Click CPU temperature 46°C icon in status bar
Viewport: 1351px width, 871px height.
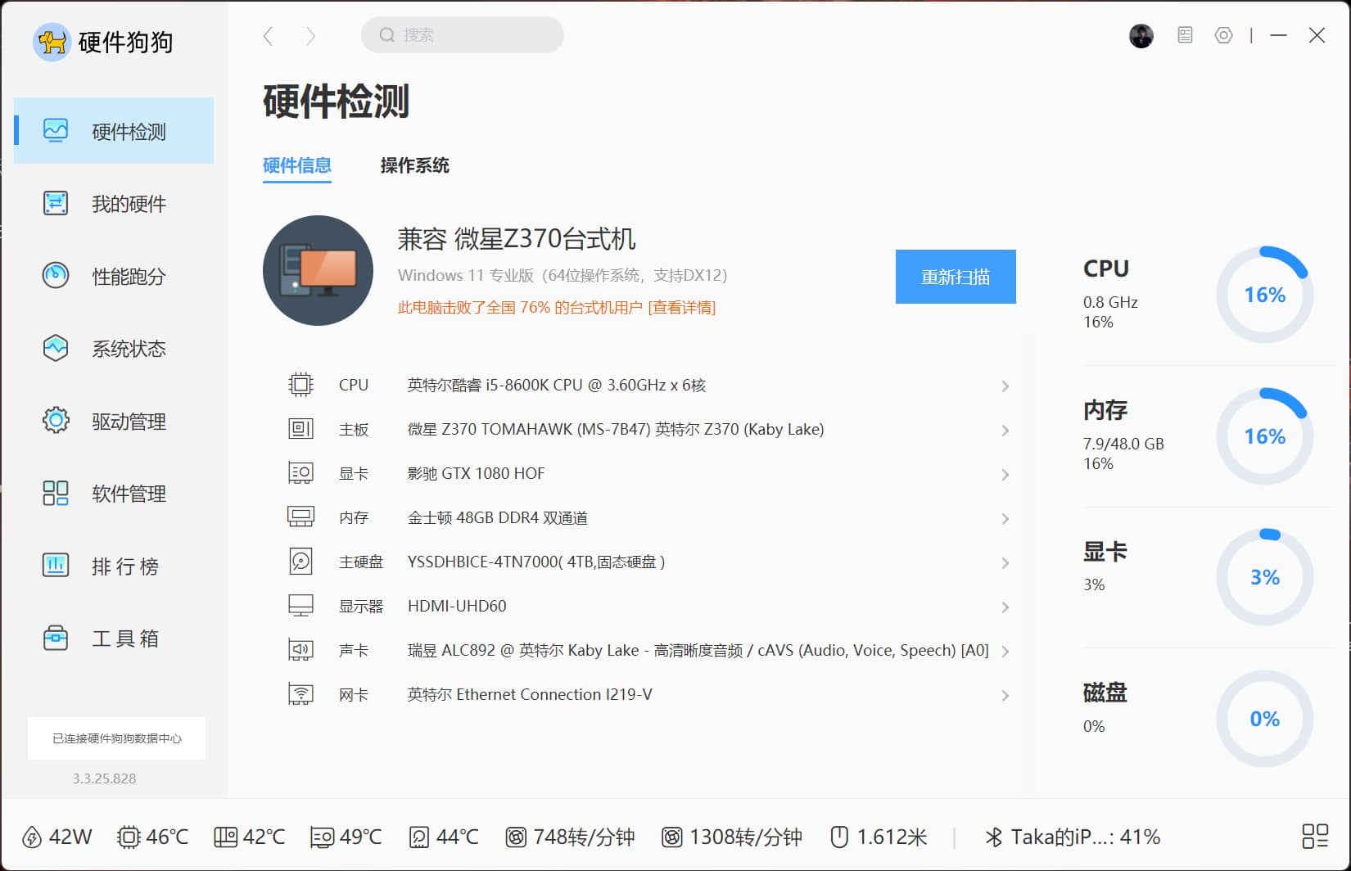pyautogui.click(x=129, y=837)
